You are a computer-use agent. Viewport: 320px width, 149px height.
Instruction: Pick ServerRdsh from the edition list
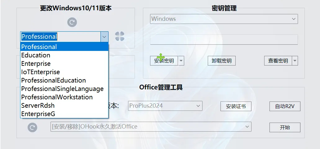click(64, 106)
